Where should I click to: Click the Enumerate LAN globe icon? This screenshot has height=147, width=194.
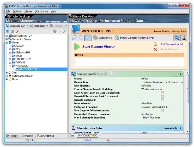pos(7,26)
